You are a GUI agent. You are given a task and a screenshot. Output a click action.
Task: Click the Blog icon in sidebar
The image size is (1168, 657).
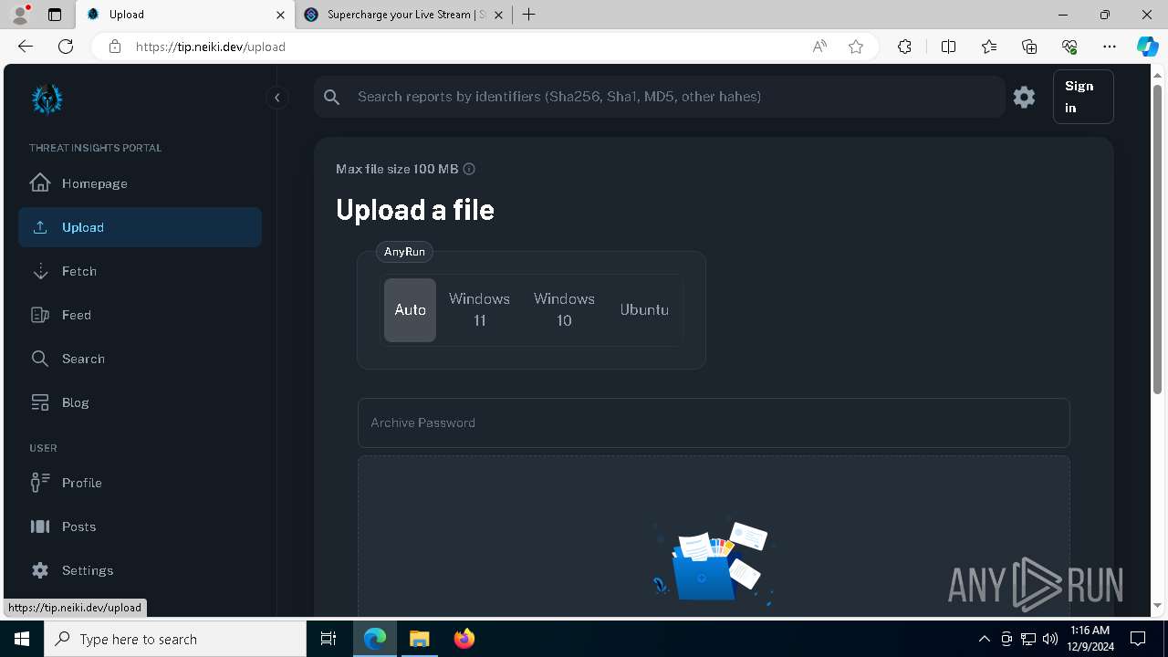[x=40, y=402]
